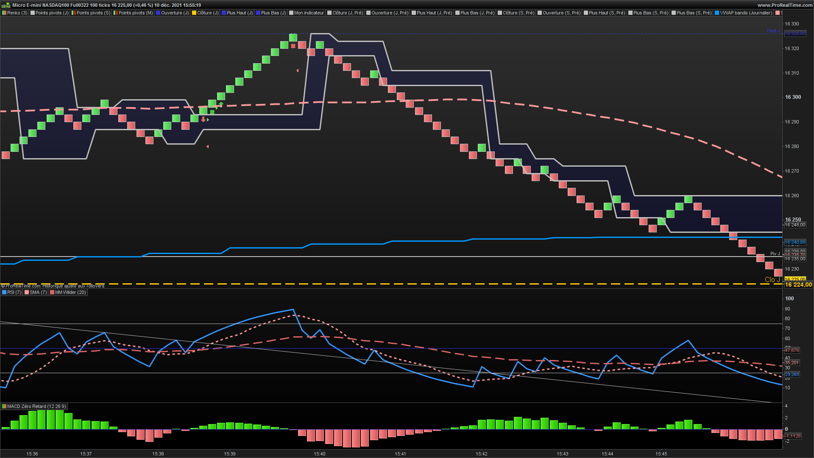Click the red down-arrow trade marker
This screenshot has width=814, height=458.
(203, 120)
